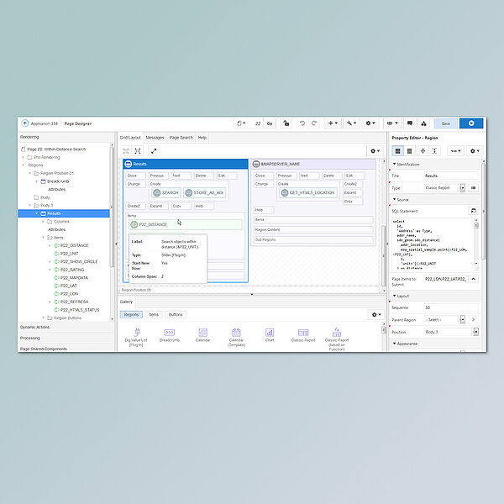Click the Save button
The image size is (504, 504).
445,123
